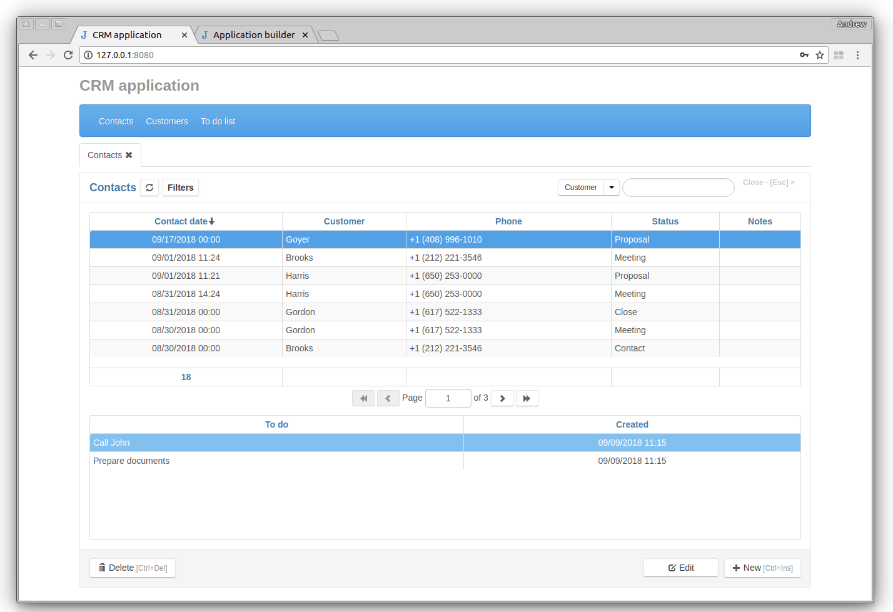
Task: Click the Close status cell
Action: click(665, 312)
